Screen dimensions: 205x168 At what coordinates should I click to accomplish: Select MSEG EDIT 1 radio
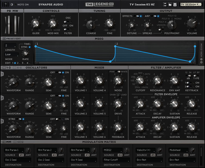[15, 63]
